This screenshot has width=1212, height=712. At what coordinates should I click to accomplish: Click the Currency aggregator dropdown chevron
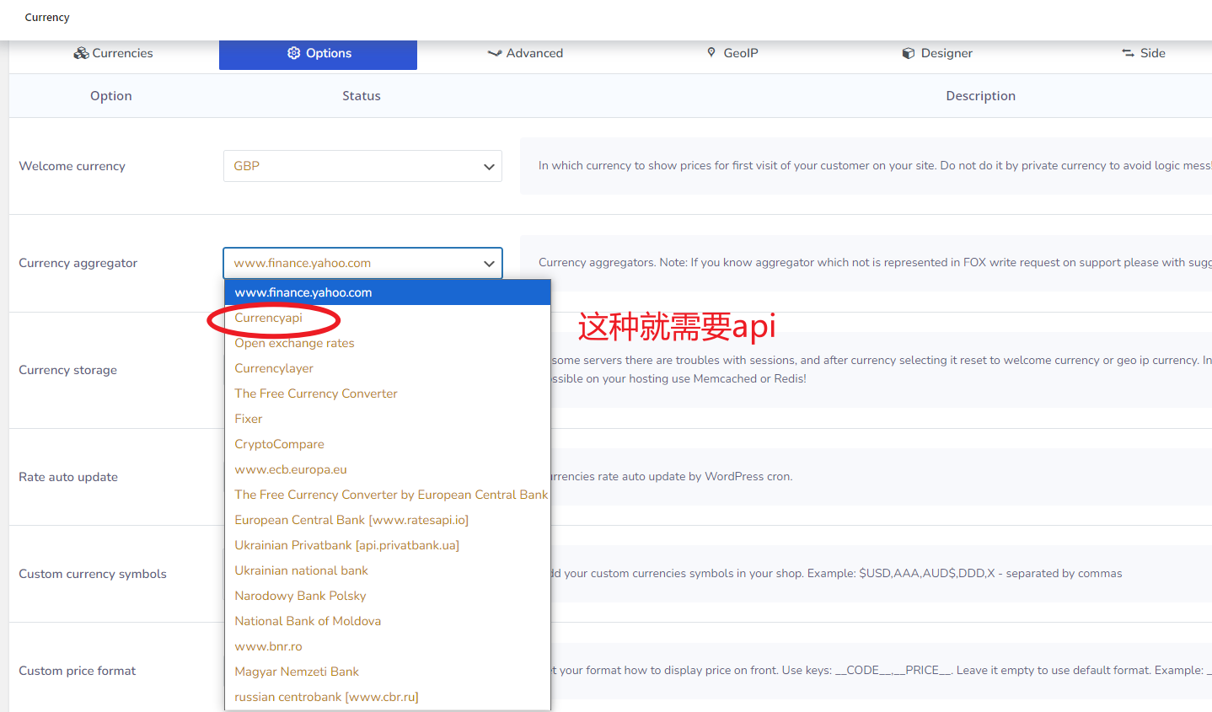point(489,263)
